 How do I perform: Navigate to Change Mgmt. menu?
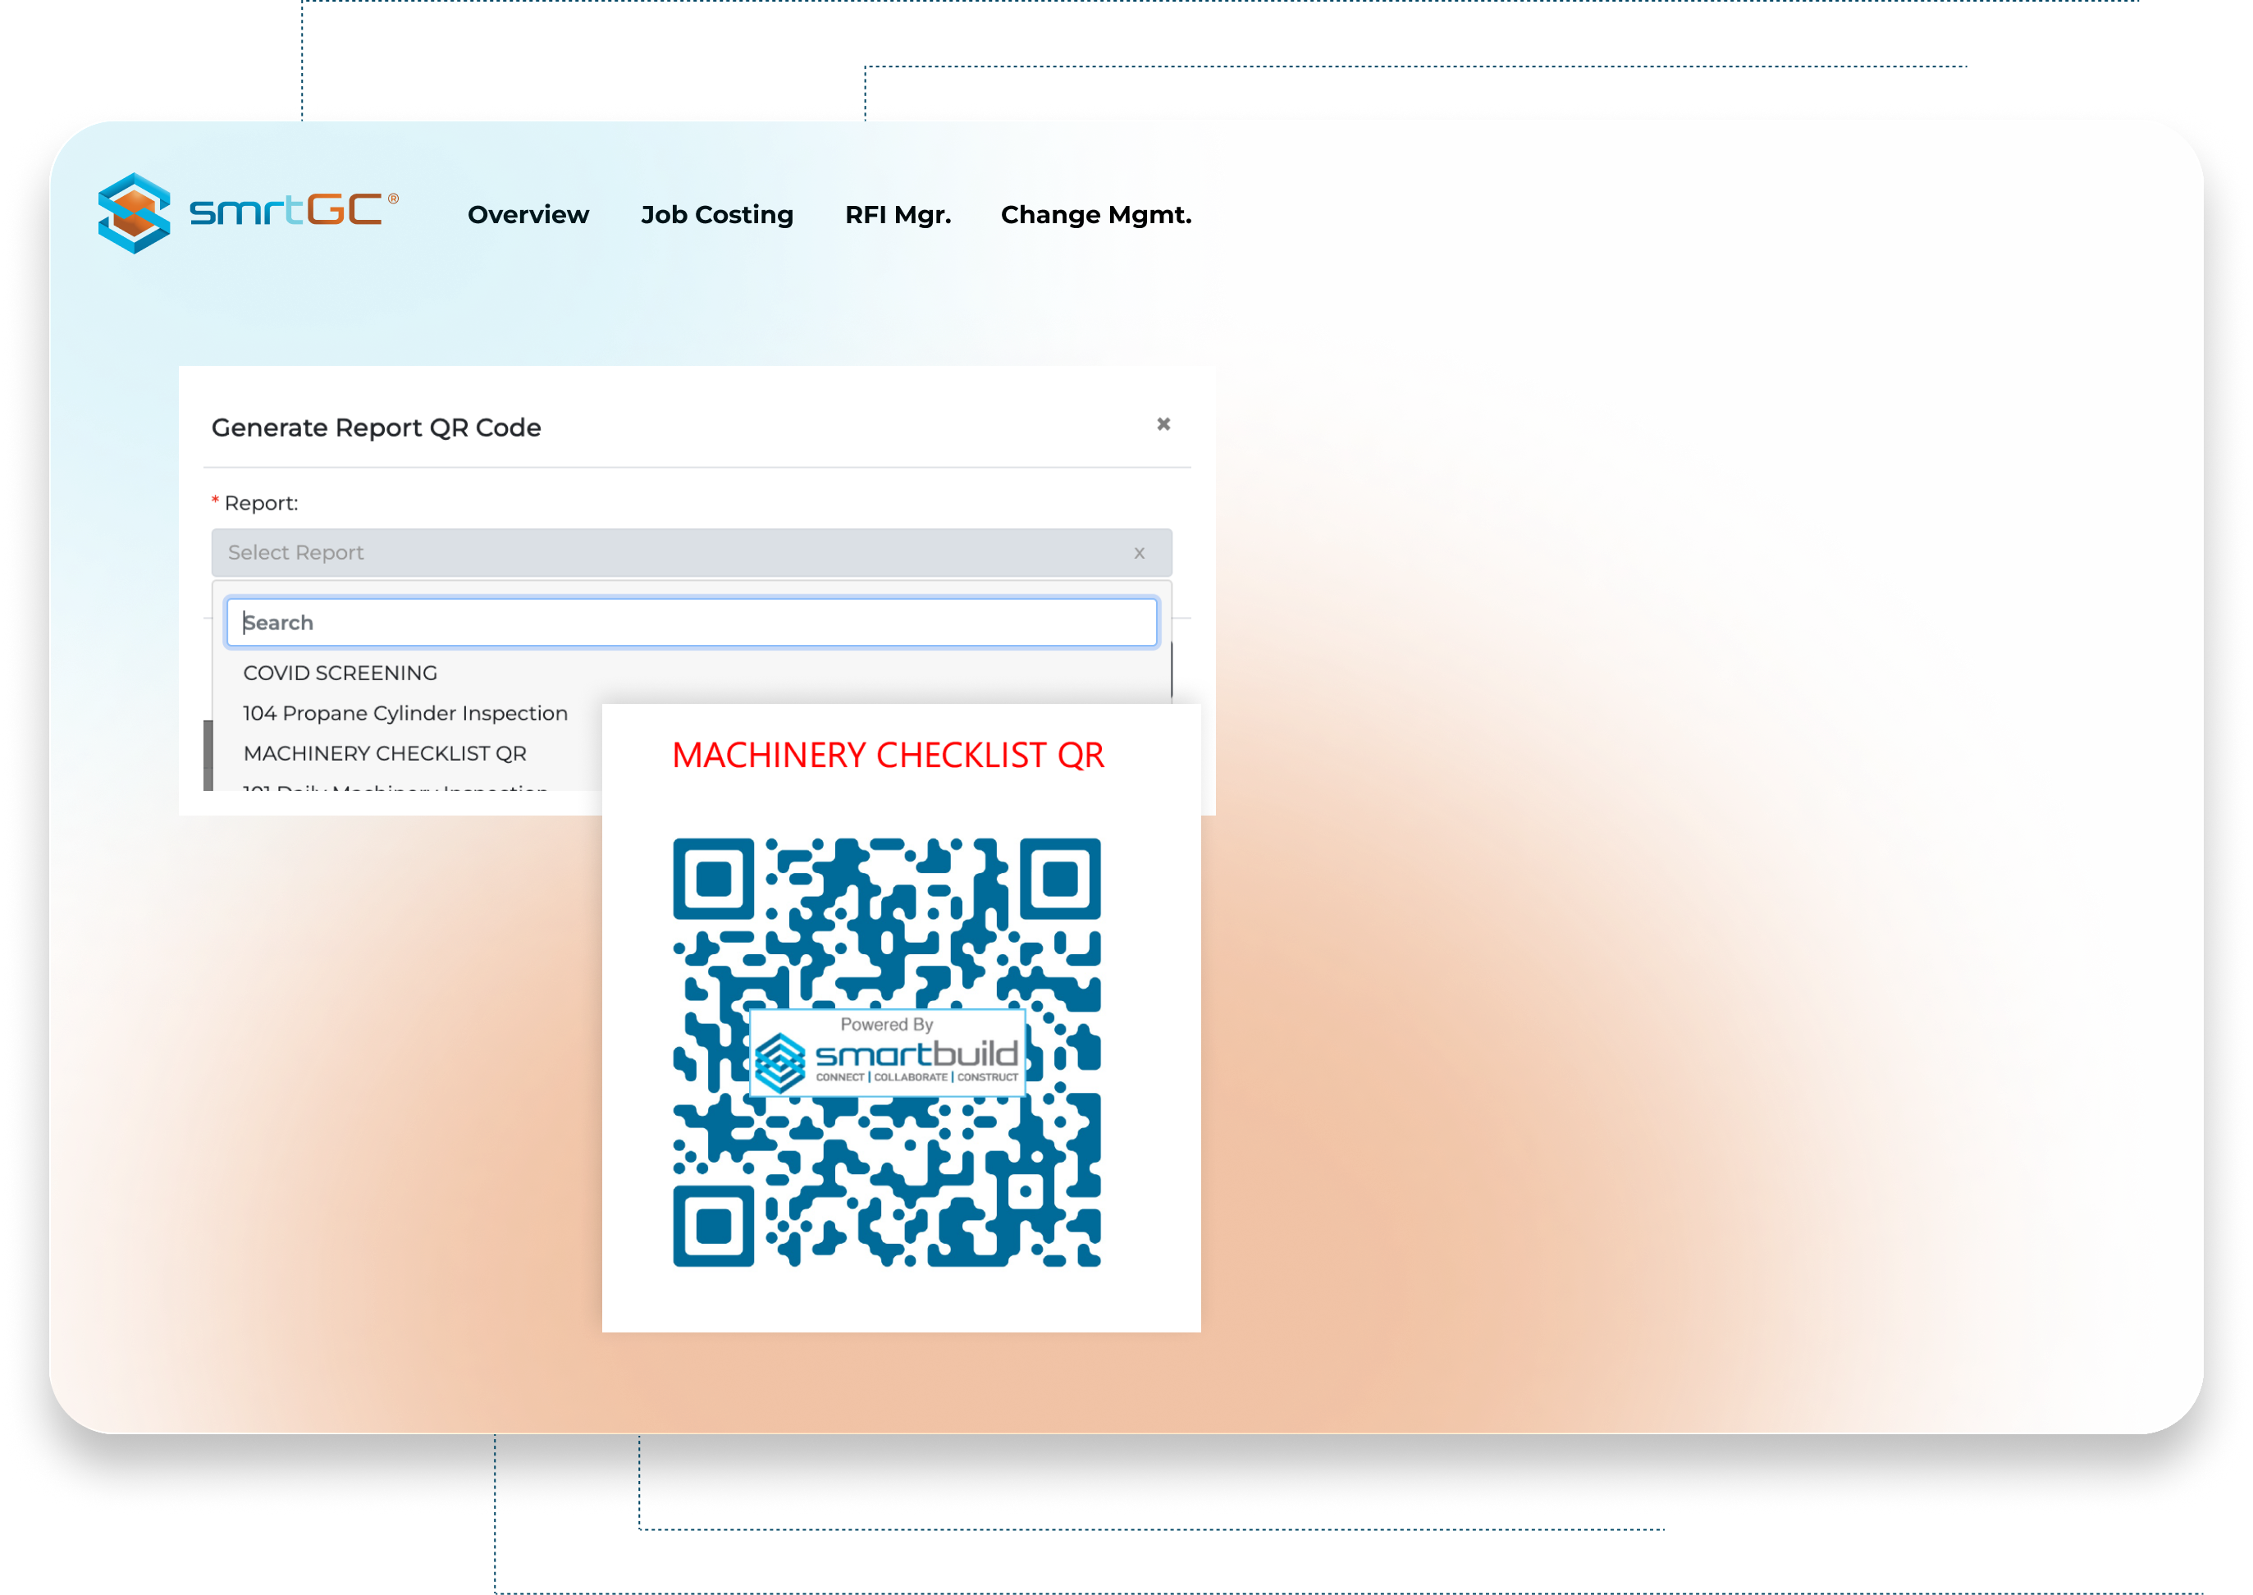[1096, 214]
